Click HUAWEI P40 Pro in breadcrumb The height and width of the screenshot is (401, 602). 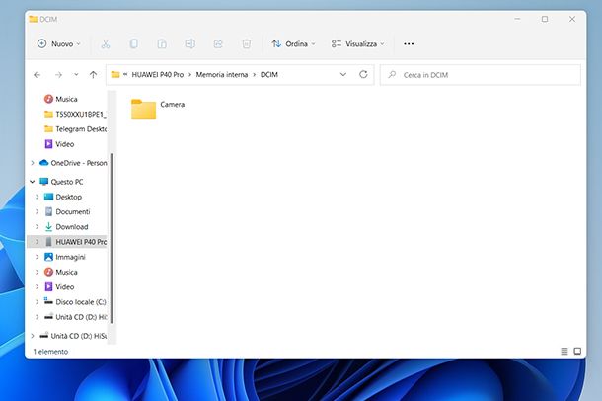click(158, 75)
